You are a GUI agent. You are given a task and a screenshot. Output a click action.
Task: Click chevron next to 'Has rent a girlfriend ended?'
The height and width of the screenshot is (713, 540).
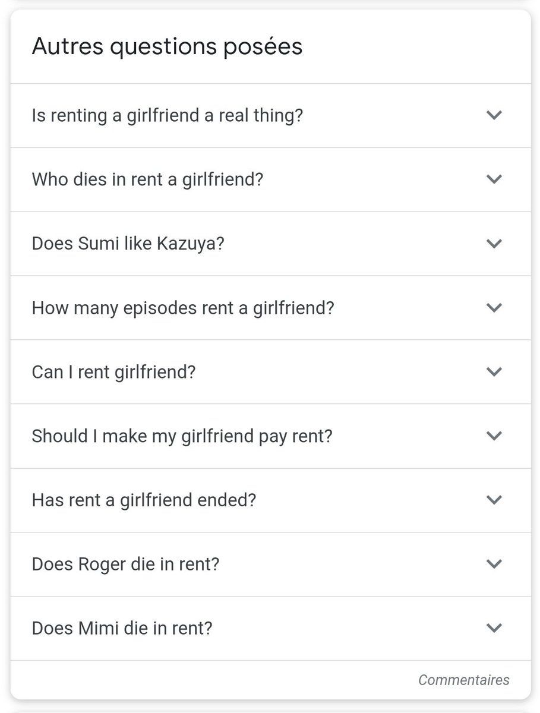pyautogui.click(x=494, y=500)
